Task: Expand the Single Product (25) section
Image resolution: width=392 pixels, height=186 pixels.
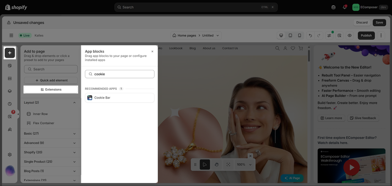Action: (x=50, y=162)
